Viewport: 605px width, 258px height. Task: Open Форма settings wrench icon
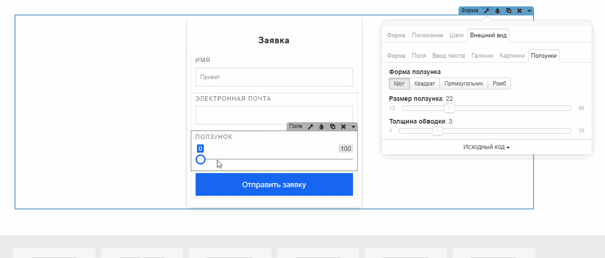(486, 10)
